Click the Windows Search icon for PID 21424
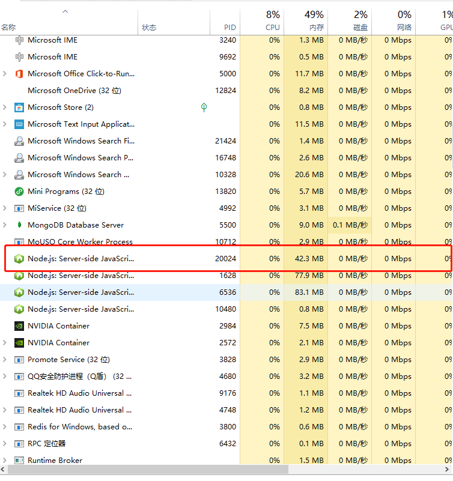The width and height of the screenshot is (453, 481). click(x=19, y=141)
